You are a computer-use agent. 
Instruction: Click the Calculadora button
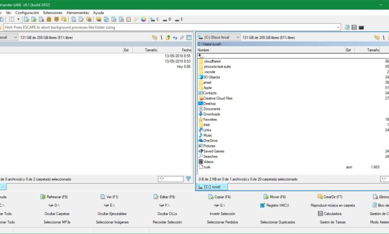(x=330, y=214)
